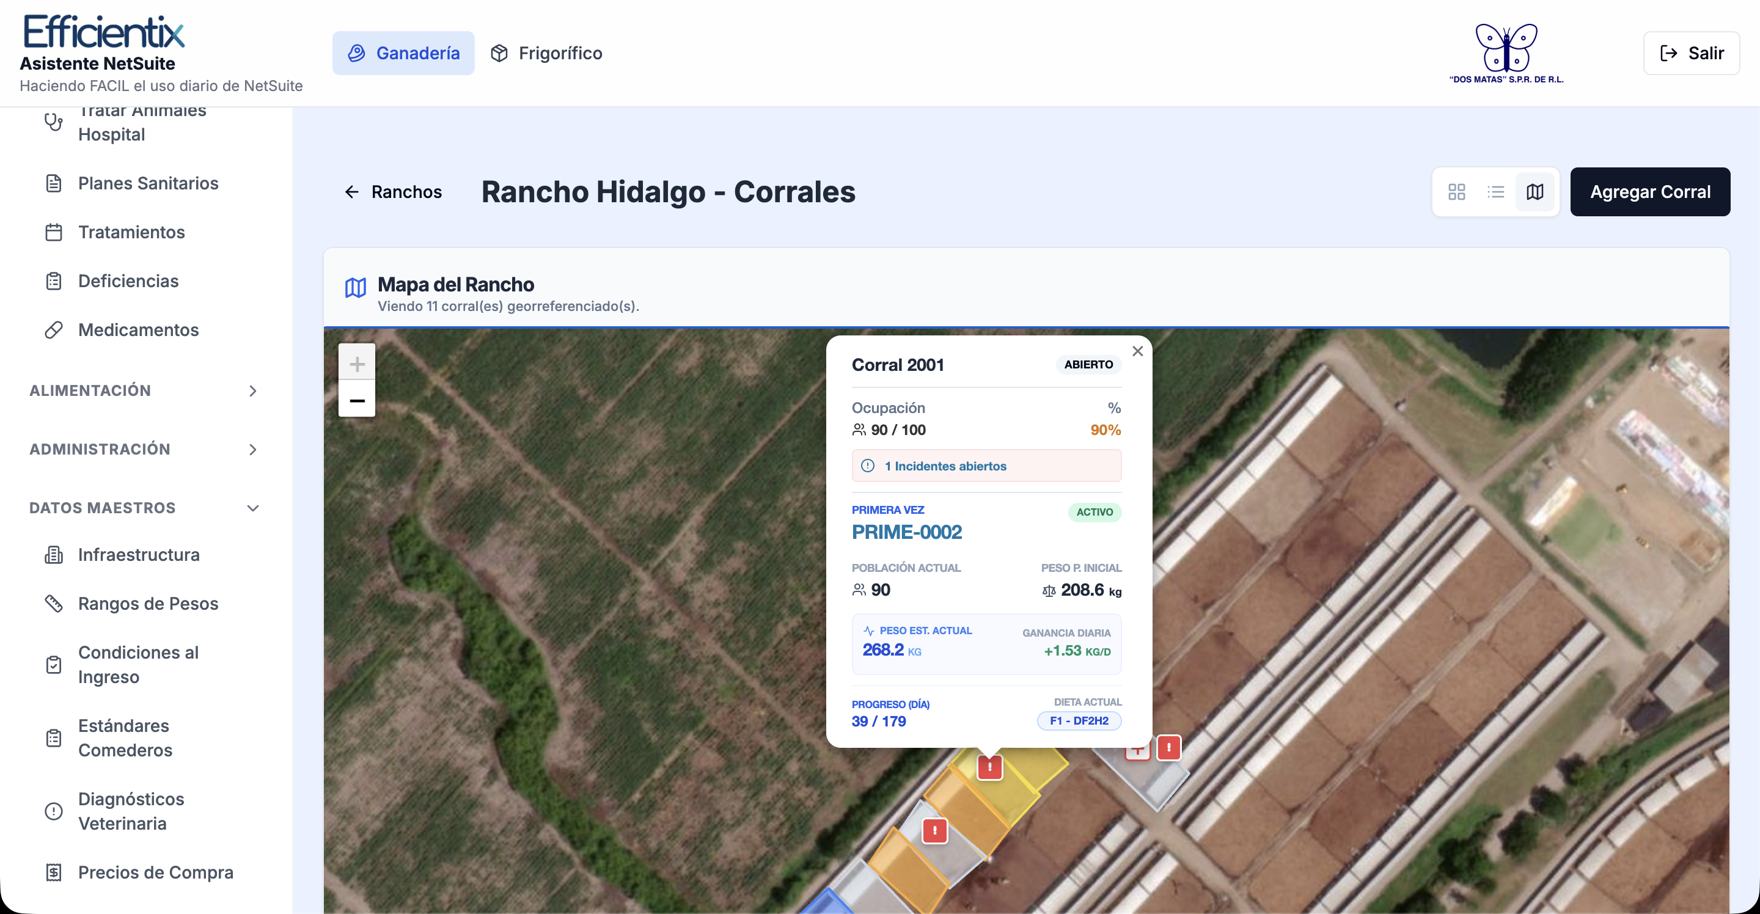Click the 39 / 179 progress value
1760x914 pixels.
pos(879,722)
